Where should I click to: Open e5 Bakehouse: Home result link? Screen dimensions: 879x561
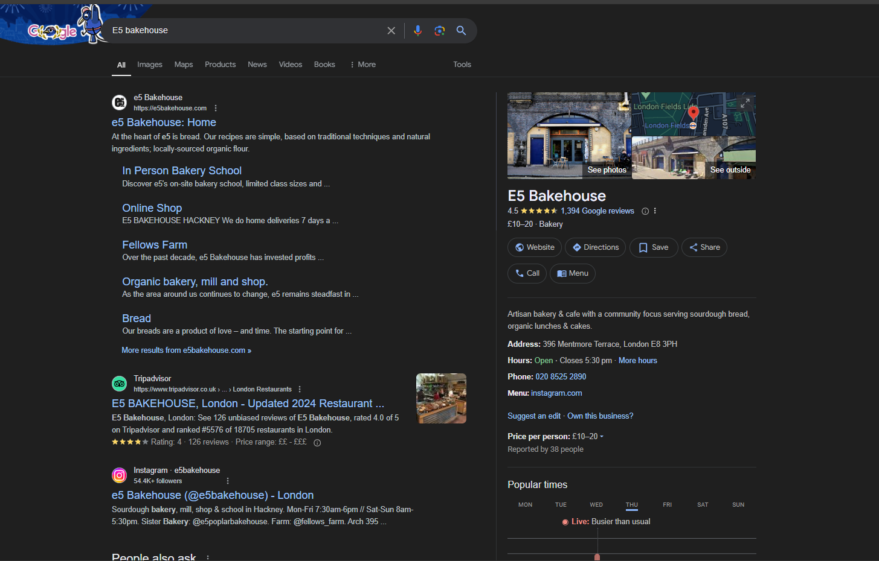tap(164, 122)
